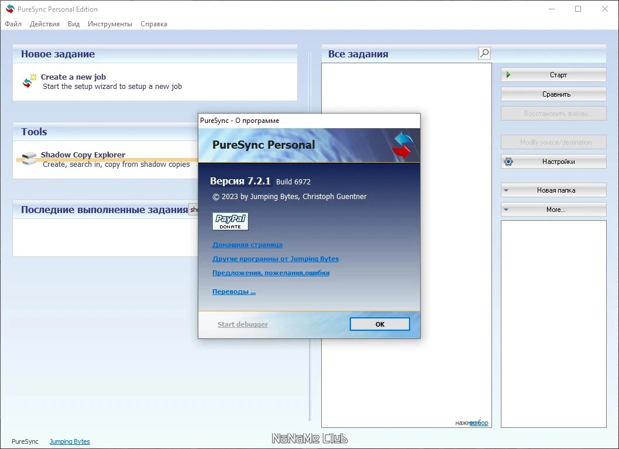Click the PureSync label in status bar
Screen dimensions: 619x449
click(x=25, y=441)
